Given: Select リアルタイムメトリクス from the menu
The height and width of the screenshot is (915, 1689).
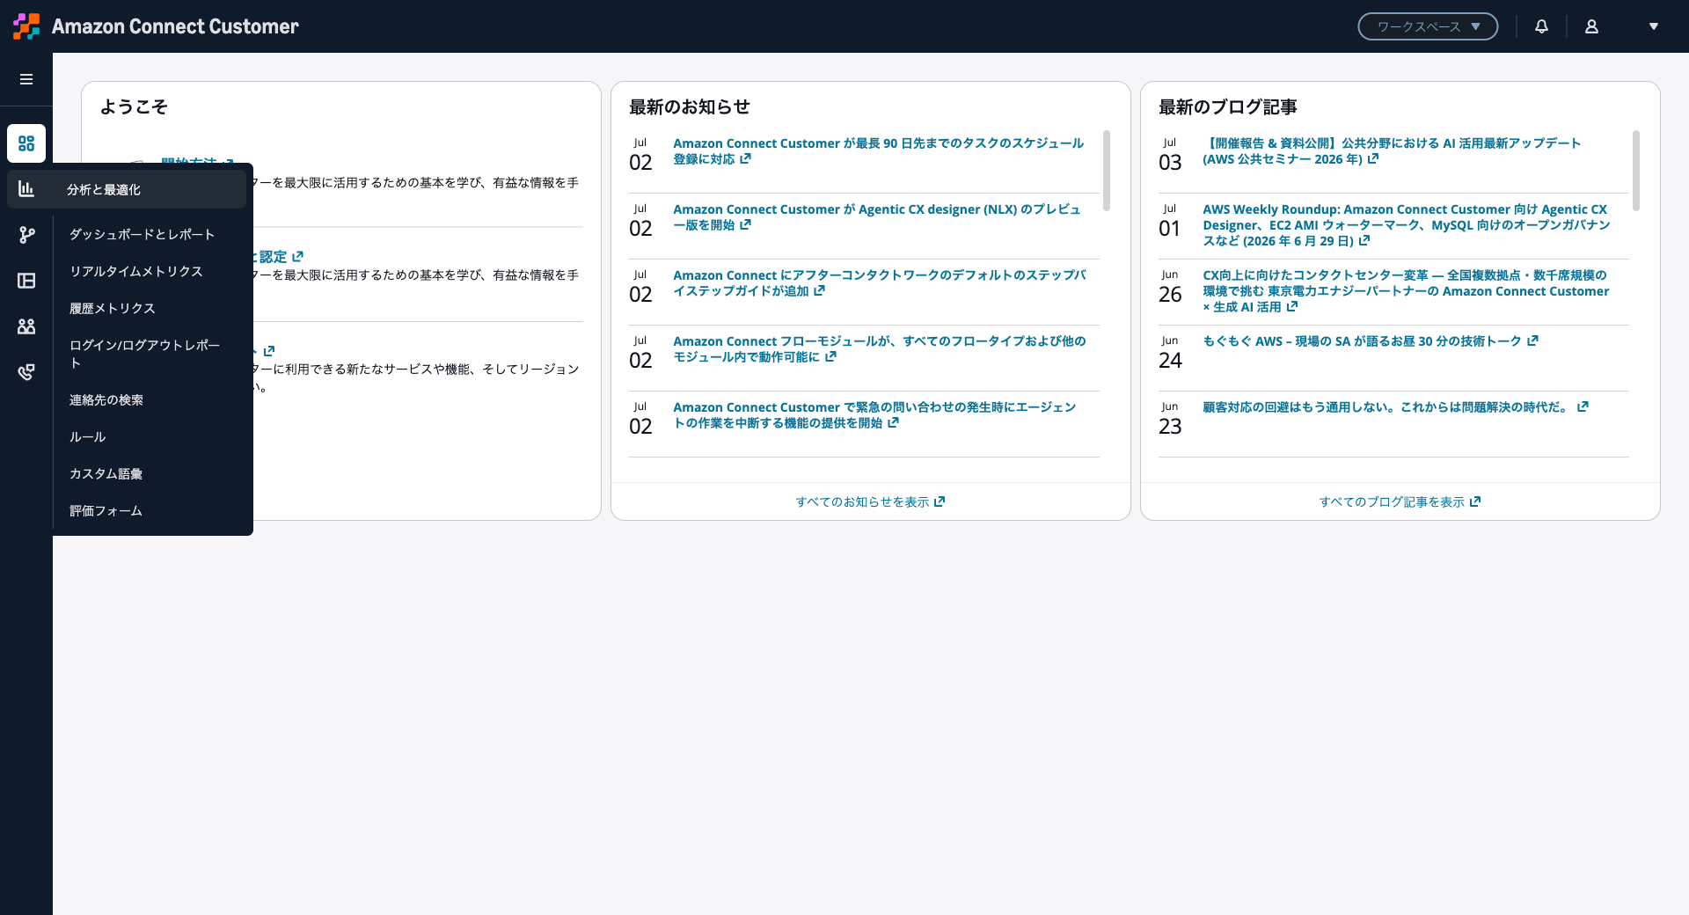Looking at the screenshot, I should coord(136,272).
